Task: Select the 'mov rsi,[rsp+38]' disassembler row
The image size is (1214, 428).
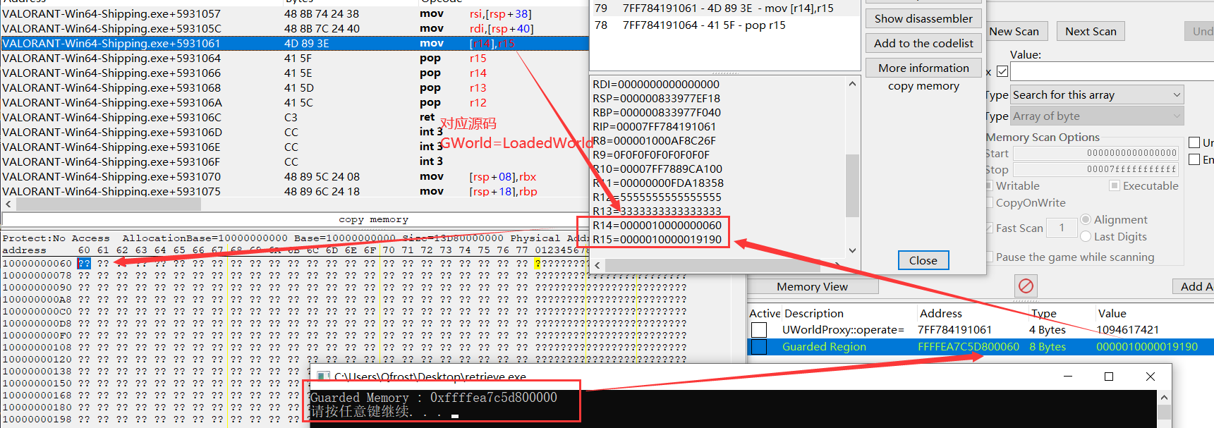Action: (x=295, y=13)
